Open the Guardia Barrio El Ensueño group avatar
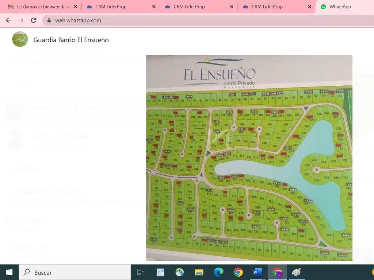This screenshot has width=374, height=280. tap(20, 39)
